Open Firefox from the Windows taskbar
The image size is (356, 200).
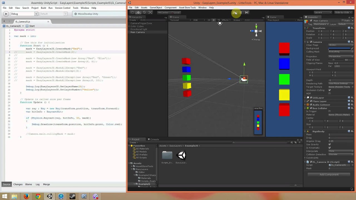coord(26,196)
